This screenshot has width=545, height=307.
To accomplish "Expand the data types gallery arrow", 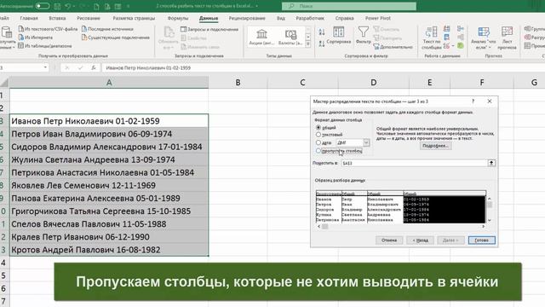I will coord(308,43).
